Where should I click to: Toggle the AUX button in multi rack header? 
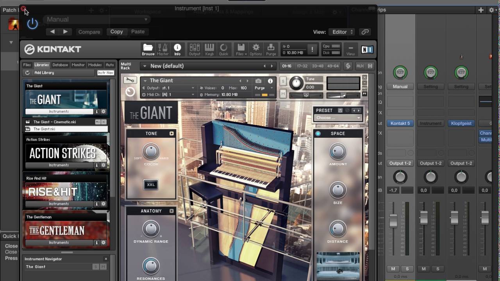[360, 66]
